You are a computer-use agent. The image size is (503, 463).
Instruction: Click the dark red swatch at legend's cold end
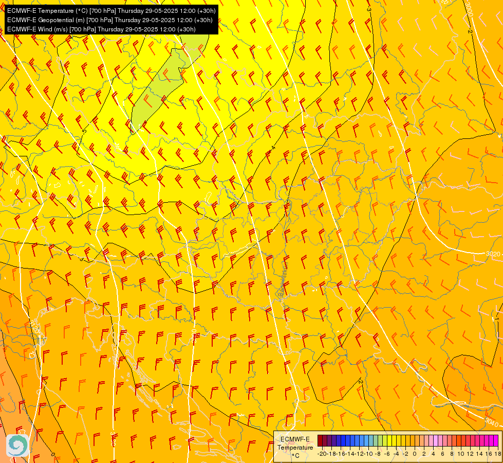[x=320, y=441]
